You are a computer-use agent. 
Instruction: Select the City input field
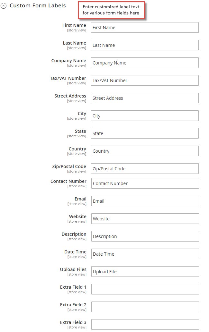[145, 115]
